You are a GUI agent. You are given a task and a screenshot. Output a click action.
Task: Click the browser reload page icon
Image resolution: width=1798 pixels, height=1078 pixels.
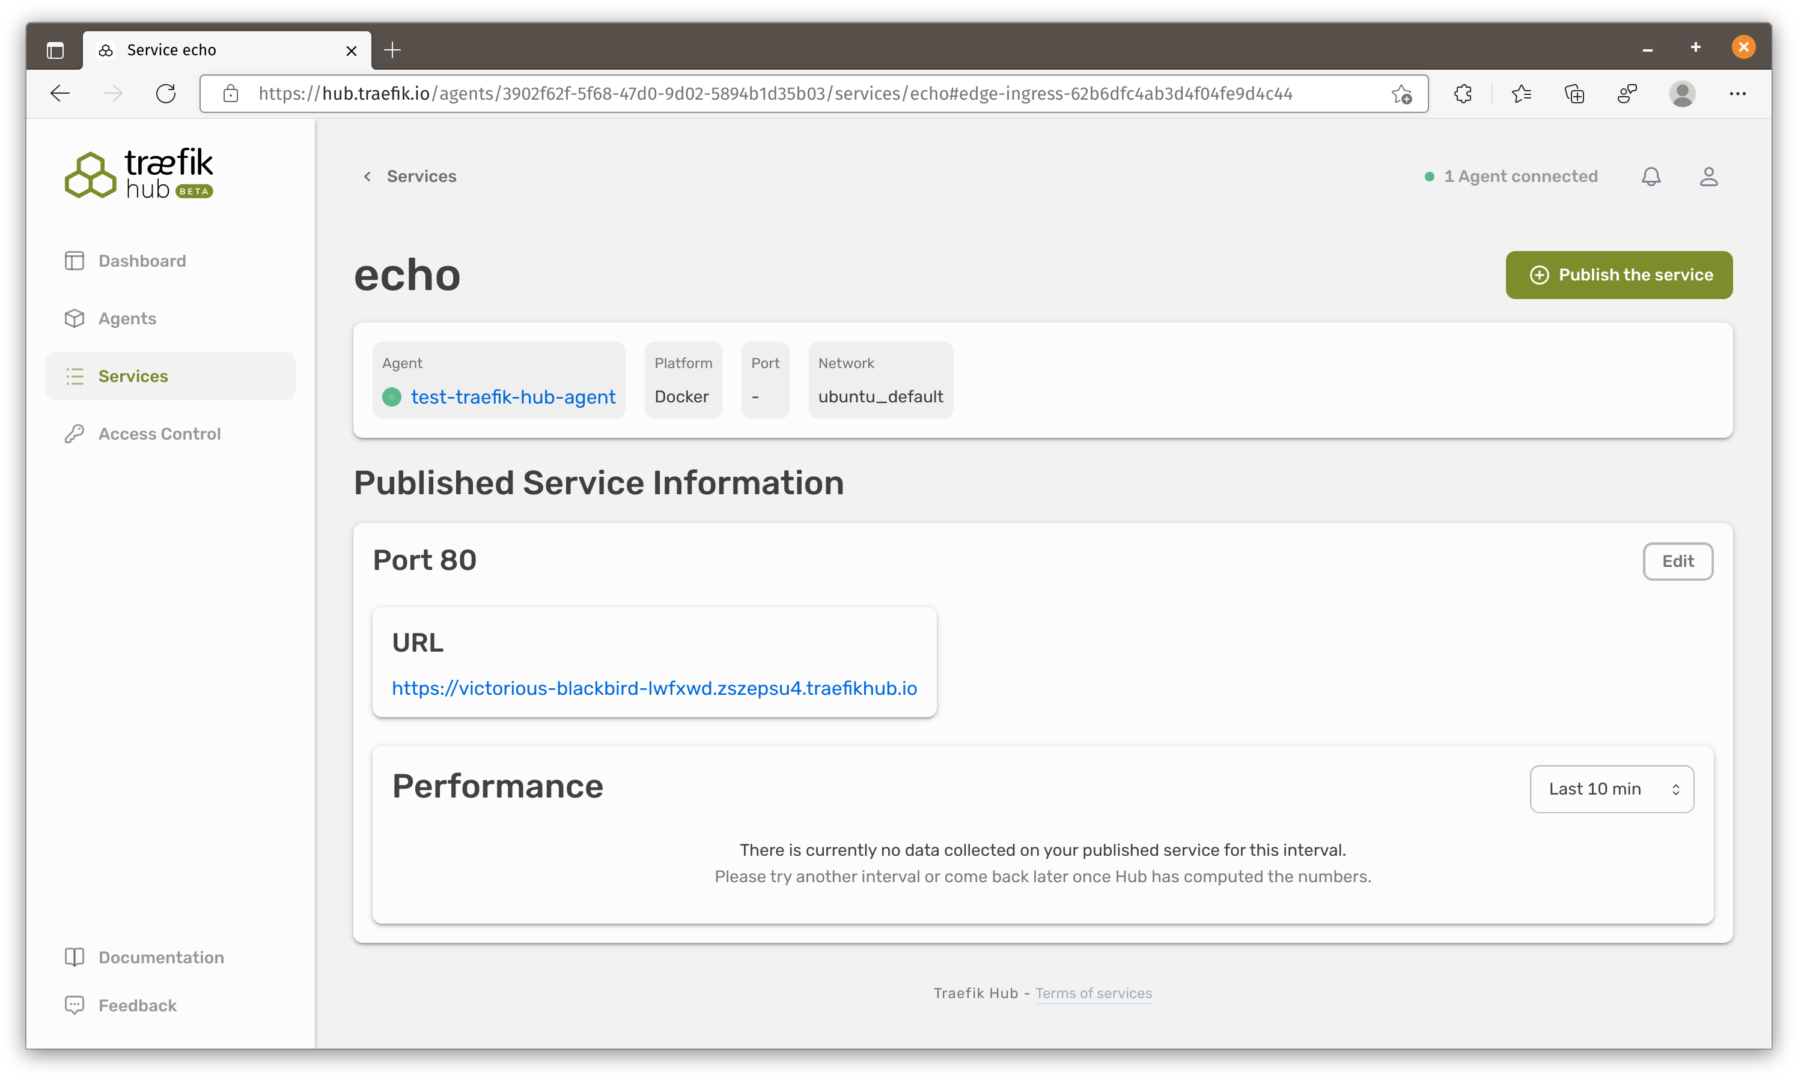click(x=166, y=94)
